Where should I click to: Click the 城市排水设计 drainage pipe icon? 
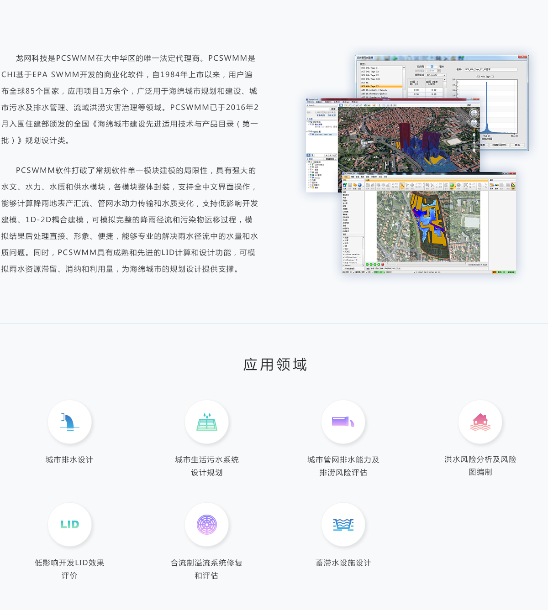pos(69,422)
